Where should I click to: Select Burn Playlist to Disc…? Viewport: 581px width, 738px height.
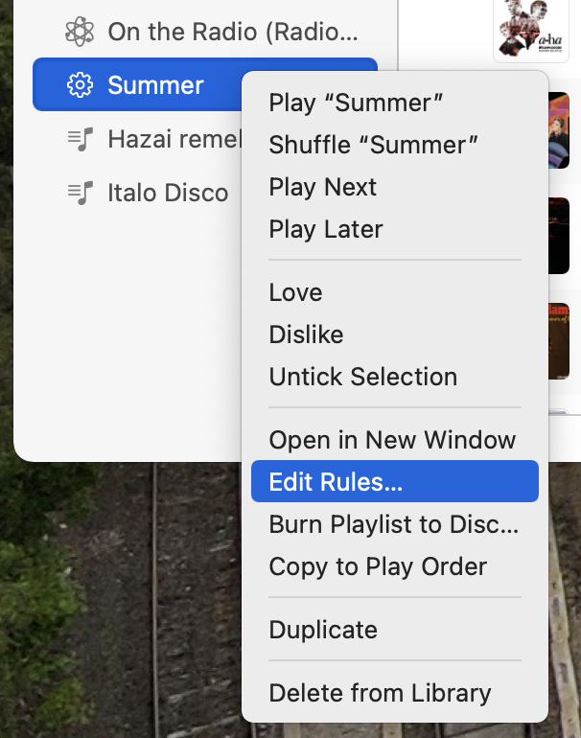click(395, 524)
